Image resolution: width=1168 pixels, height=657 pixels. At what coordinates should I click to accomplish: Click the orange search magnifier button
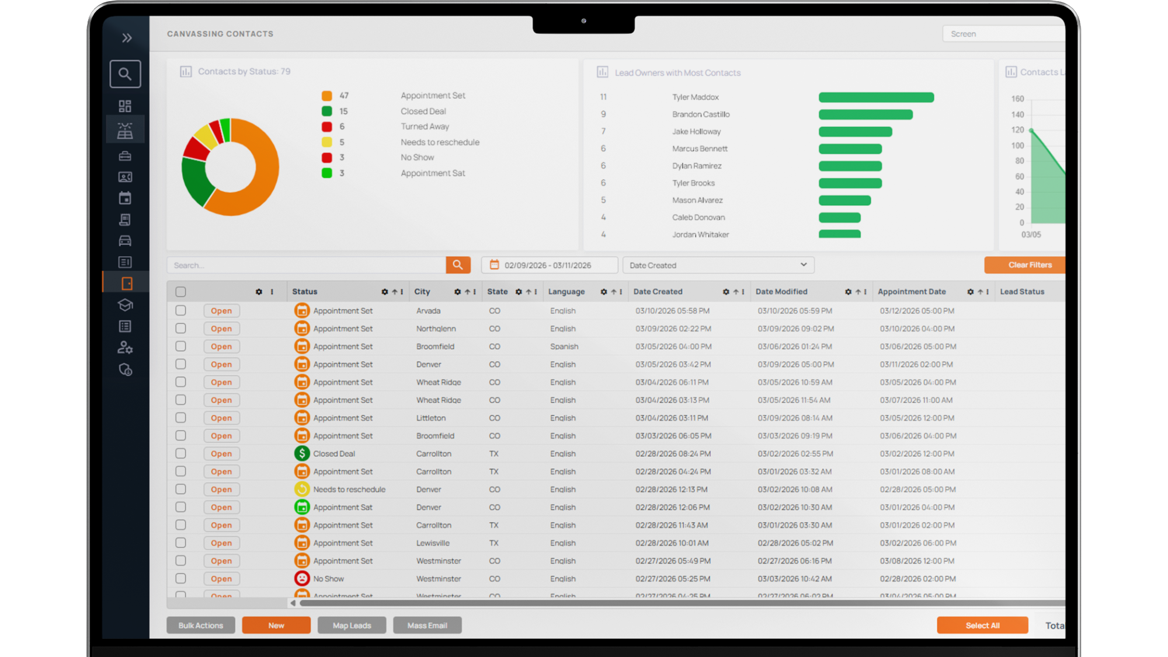[458, 265]
